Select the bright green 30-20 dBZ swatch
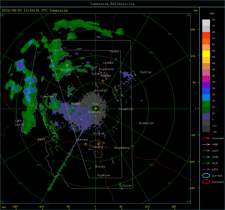The width and height of the screenshot is (225, 210). [x=206, y=104]
